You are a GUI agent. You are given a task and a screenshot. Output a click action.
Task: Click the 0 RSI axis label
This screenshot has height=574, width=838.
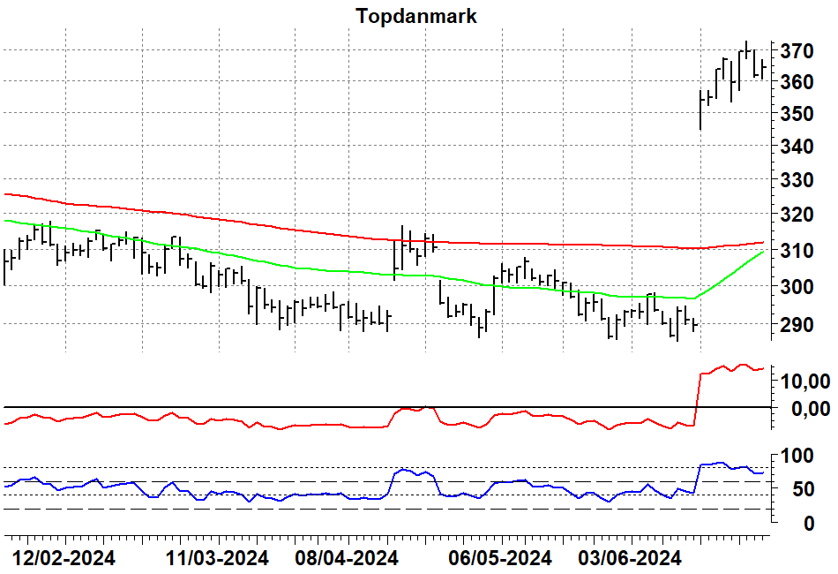click(x=809, y=523)
